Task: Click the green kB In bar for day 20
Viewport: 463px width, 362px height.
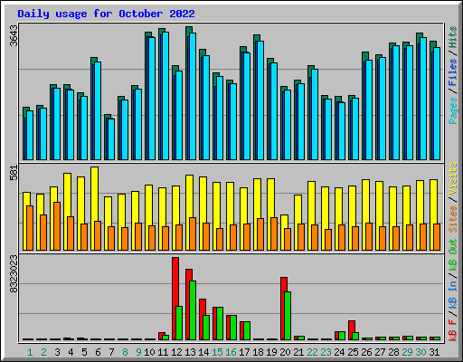Action: tap(288, 316)
